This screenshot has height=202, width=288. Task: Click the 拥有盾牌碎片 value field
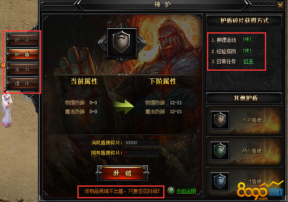pyautogui.click(x=141, y=153)
